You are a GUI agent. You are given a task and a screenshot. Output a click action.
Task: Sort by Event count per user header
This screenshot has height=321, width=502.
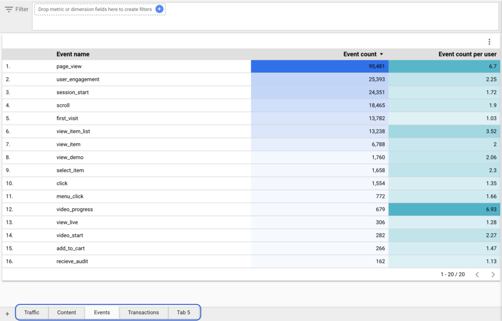[x=467, y=54]
